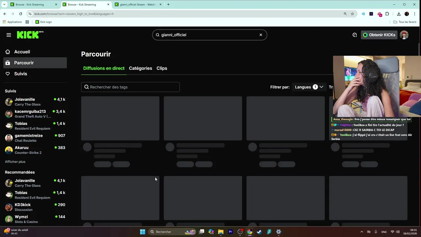Open KD3kick Discussion channel
This screenshot has height=237, width=421.
click(x=35, y=207)
